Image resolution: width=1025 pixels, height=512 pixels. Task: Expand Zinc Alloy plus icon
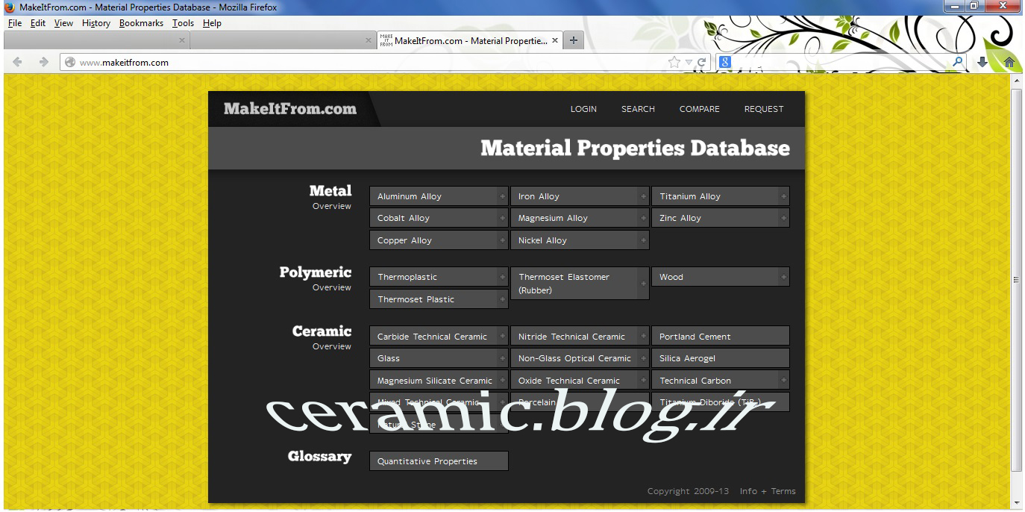point(783,218)
